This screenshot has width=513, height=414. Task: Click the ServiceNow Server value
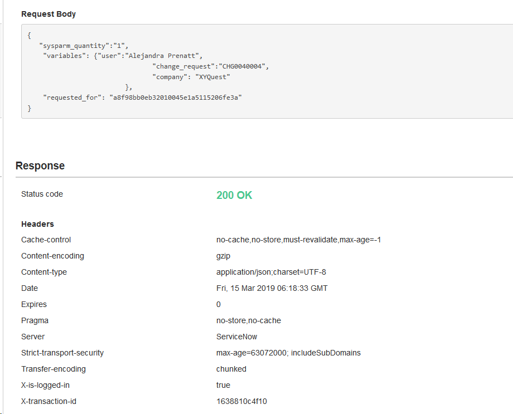(x=237, y=337)
